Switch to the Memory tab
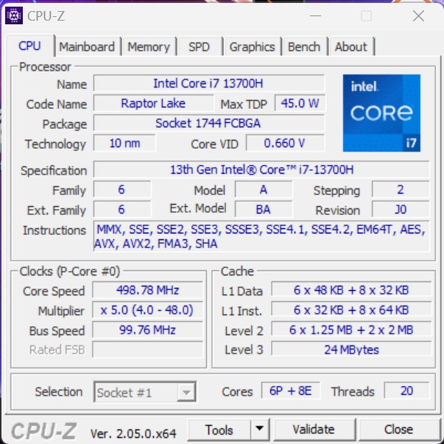 click(x=149, y=46)
